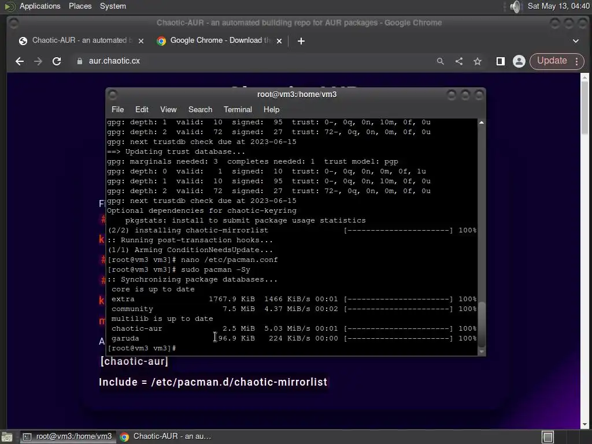Click the Chrome page scrollbar thumb
Viewport: 592px width, 444px height.
click(584, 107)
